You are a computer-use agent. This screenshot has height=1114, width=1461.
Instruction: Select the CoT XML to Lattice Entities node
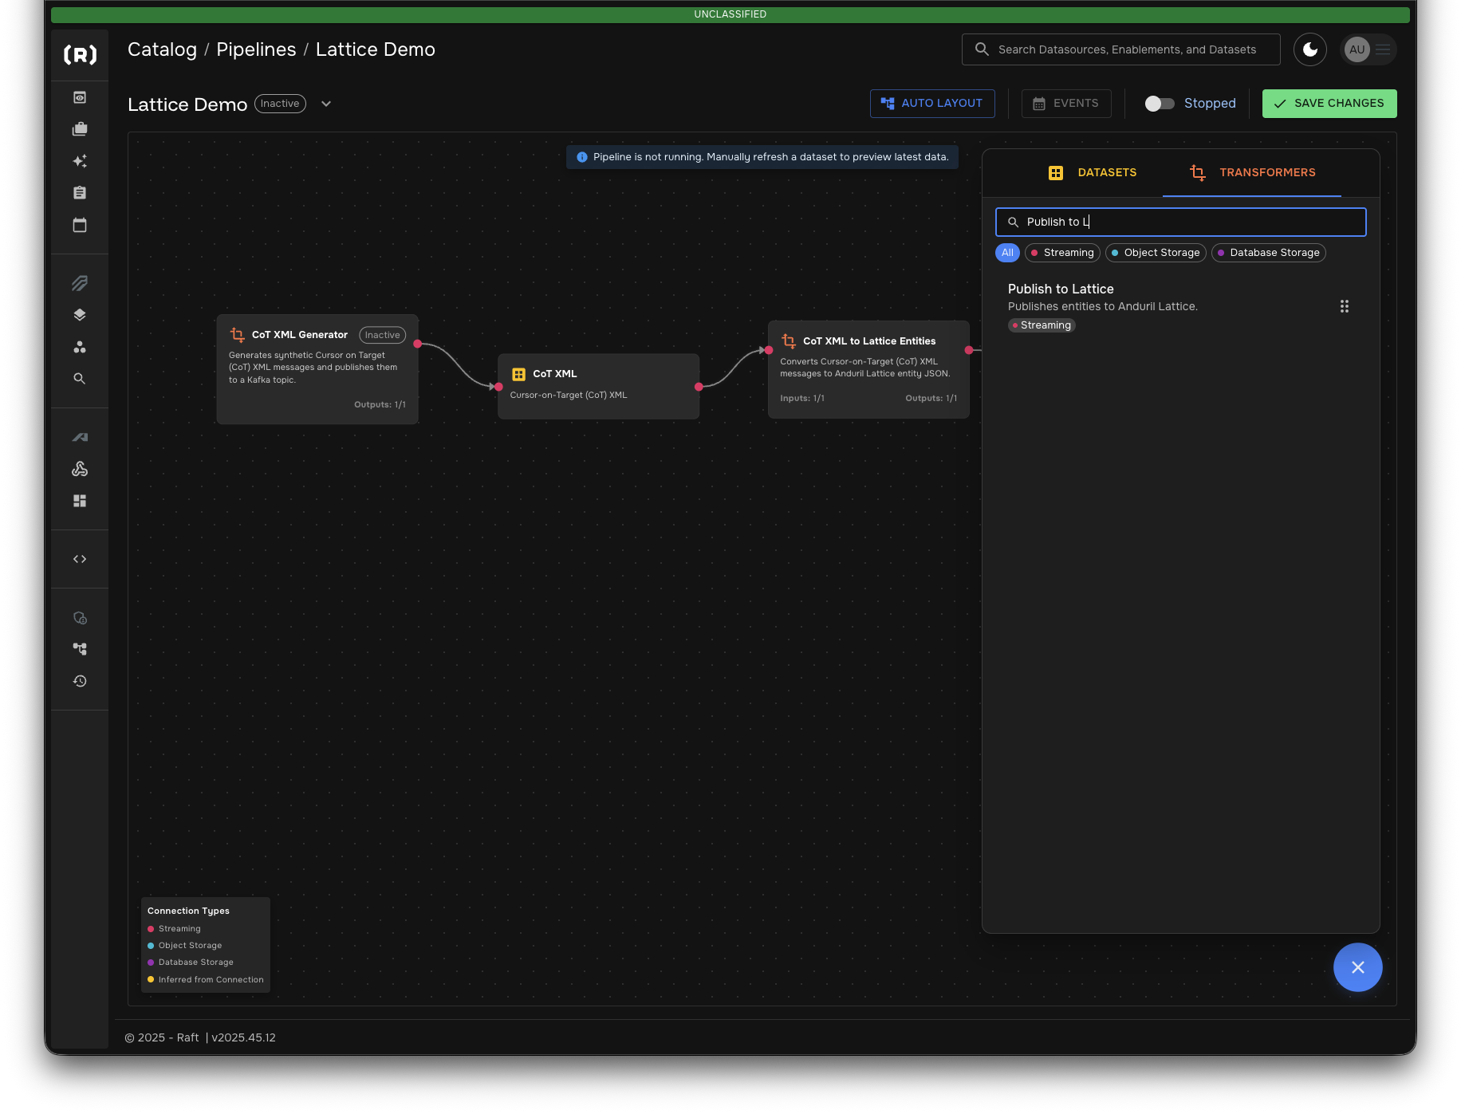click(x=868, y=370)
